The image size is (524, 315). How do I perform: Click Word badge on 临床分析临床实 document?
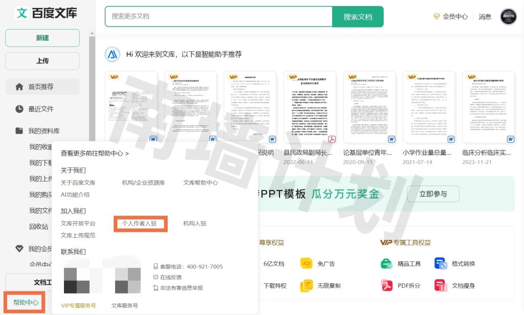(510, 139)
